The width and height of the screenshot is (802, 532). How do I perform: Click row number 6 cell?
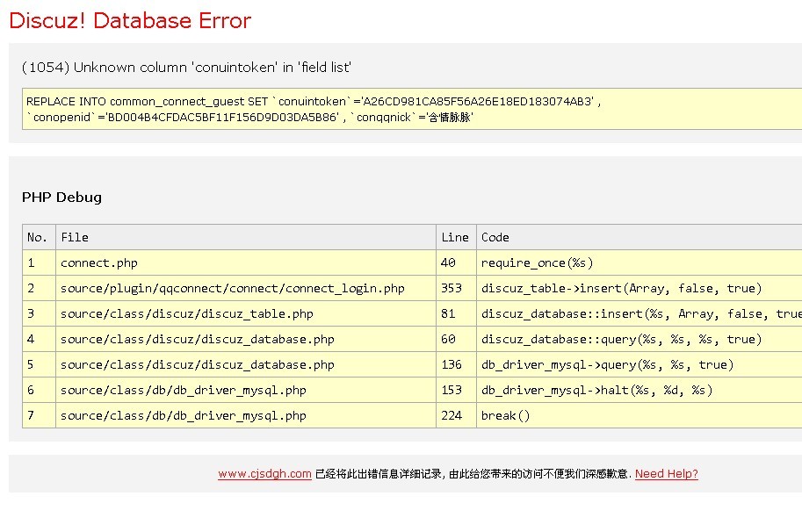coord(39,390)
